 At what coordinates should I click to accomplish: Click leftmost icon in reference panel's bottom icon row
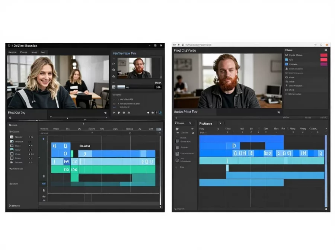114,113
